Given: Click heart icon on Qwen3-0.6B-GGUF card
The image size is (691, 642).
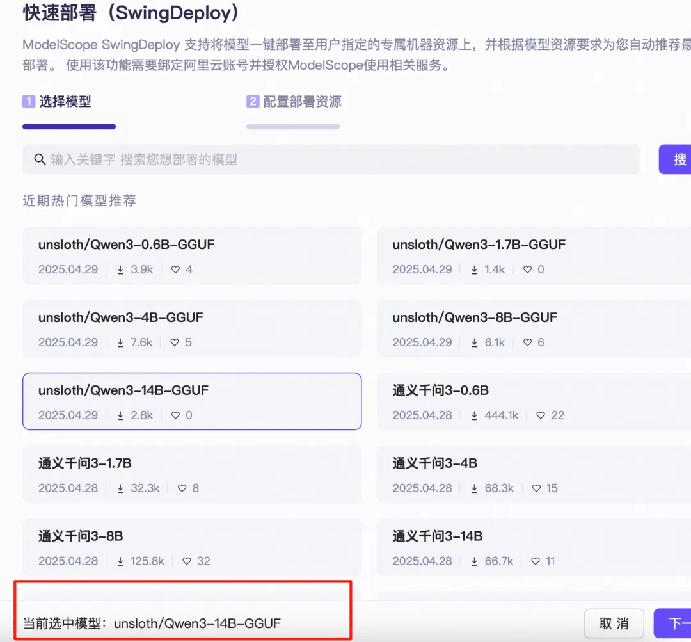Looking at the screenshot, I should 175,269.
